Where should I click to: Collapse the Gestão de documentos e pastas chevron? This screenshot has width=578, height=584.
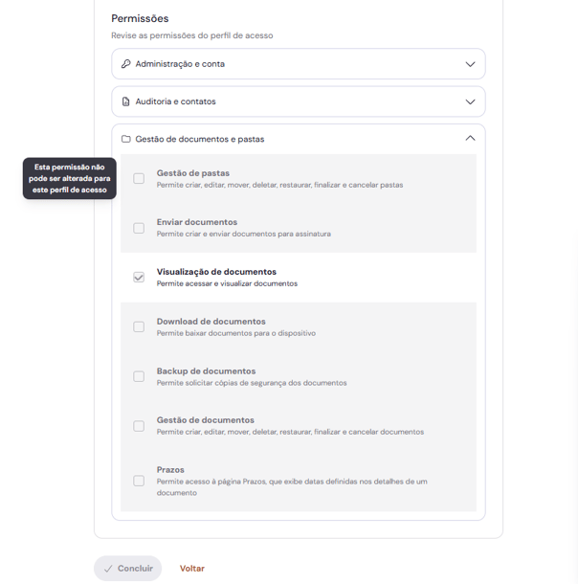470,139
